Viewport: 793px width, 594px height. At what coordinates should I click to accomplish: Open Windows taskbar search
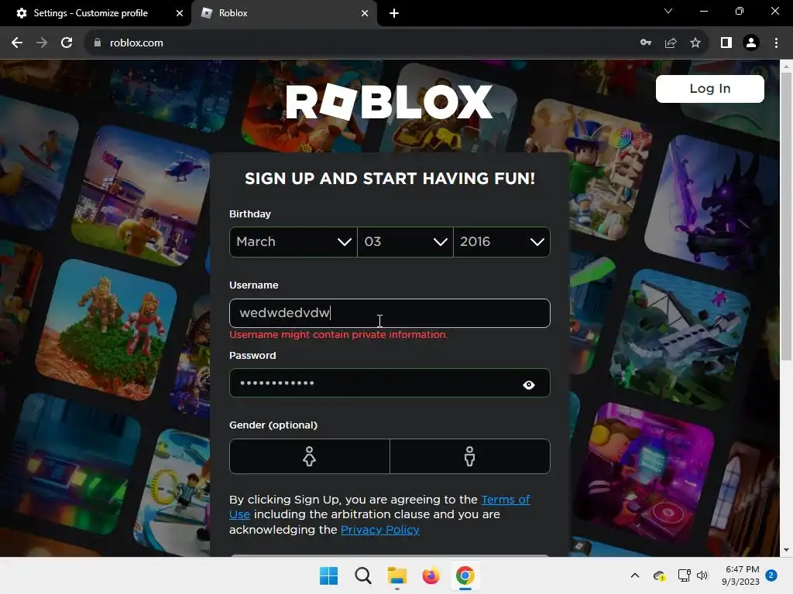click(362, 575)
